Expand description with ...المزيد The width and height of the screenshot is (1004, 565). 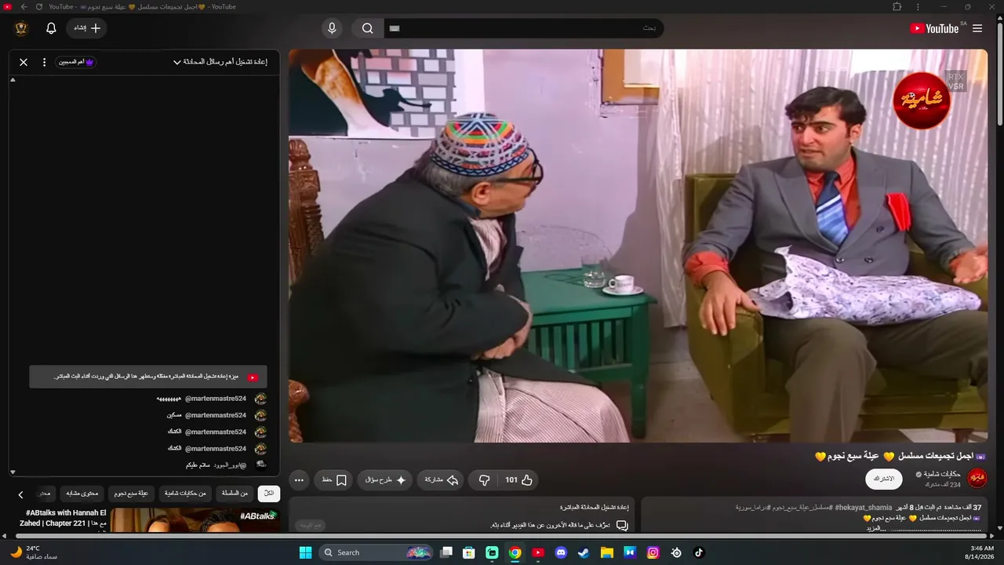pyautogui.click(x=876, y=528)
